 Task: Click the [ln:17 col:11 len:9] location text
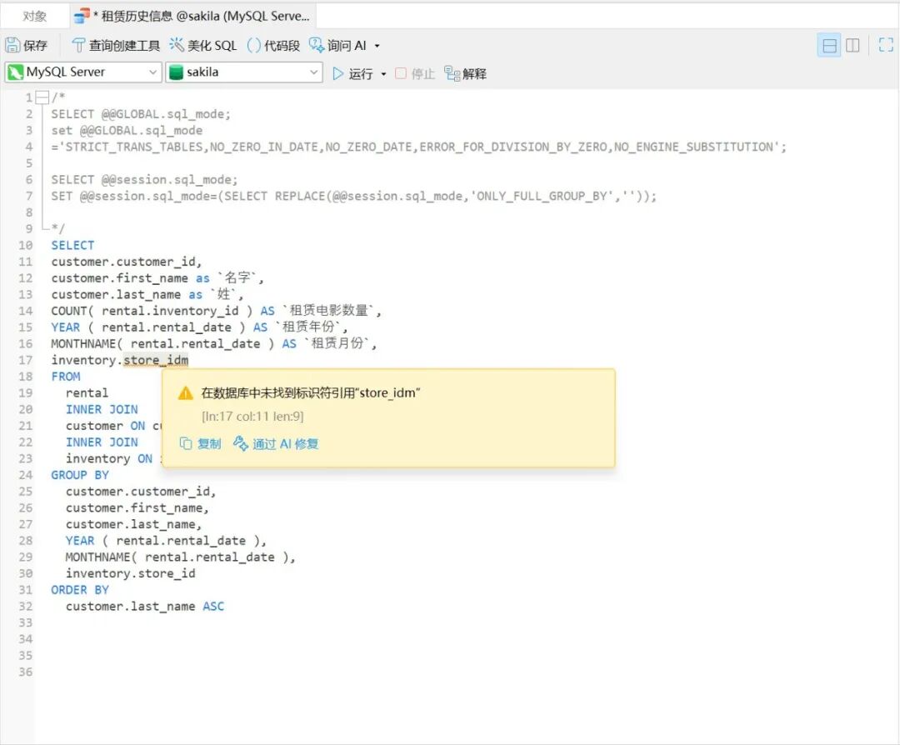[252, 416]
